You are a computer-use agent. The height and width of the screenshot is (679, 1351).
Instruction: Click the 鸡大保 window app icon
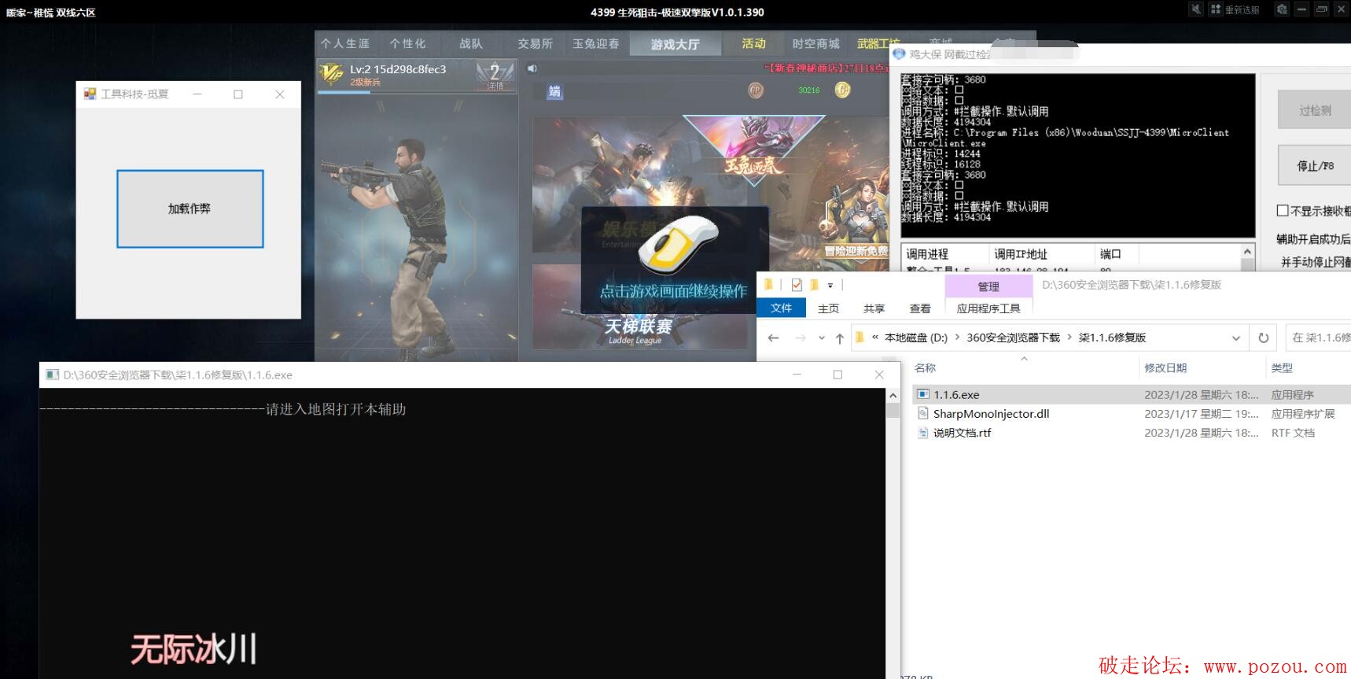pos(899,54)
